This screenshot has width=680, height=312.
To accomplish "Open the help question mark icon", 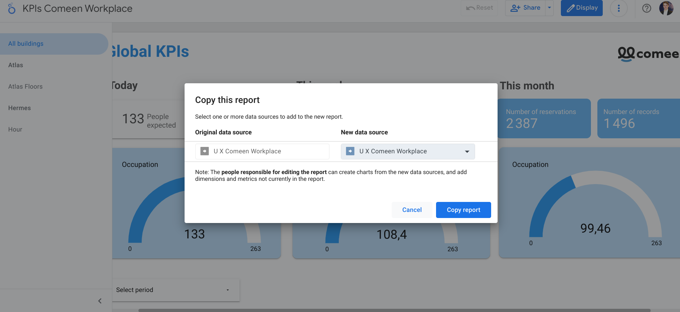I will (x=646, y=8).
